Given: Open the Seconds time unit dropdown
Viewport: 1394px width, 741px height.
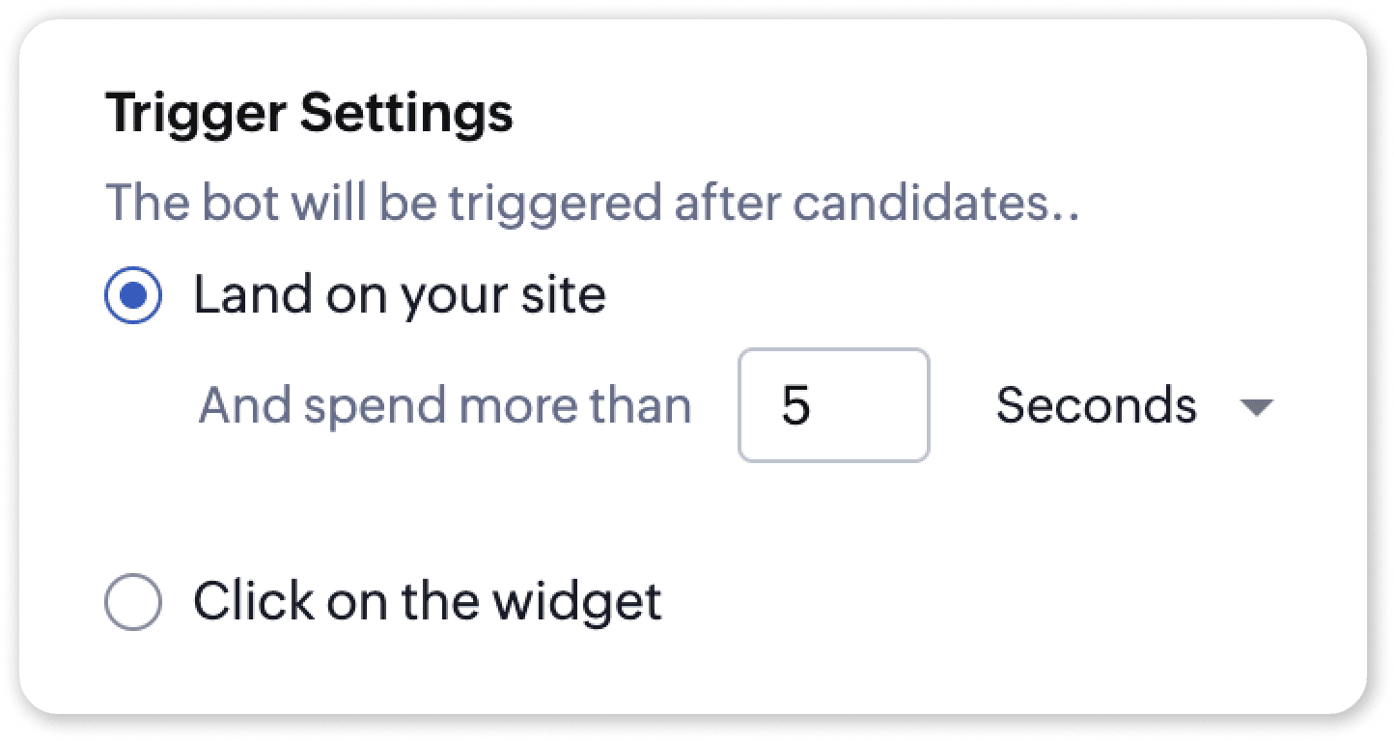Looking at the screenshot, I should point(1133,406).
